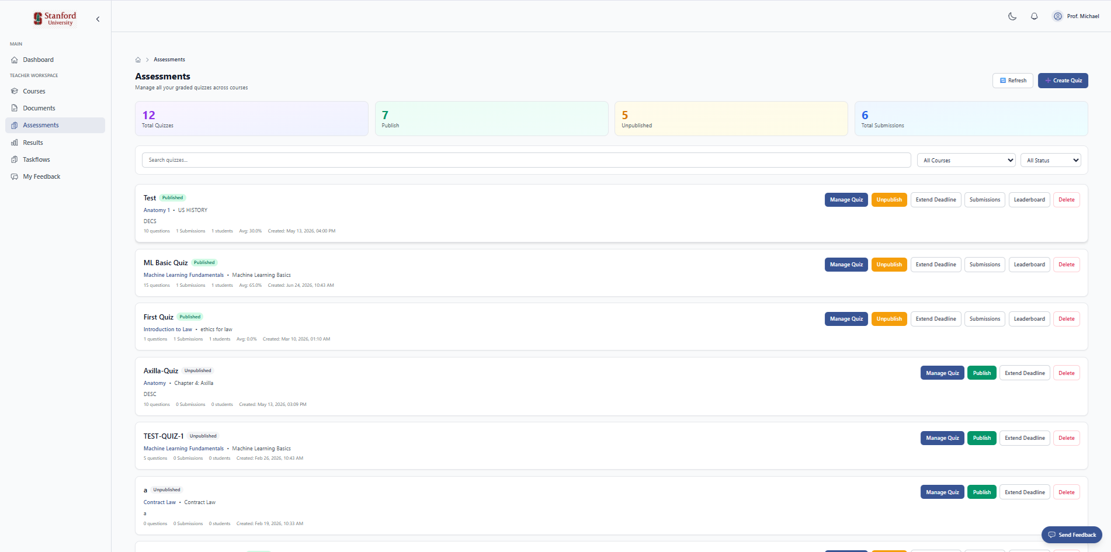Collapse the sidebar with the chevron arrow
The image size is (1111, 552).
(98, 19)
